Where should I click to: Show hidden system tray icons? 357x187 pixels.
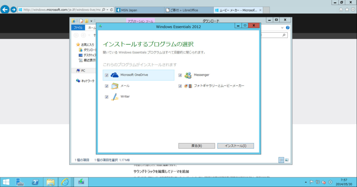[306, 182]
